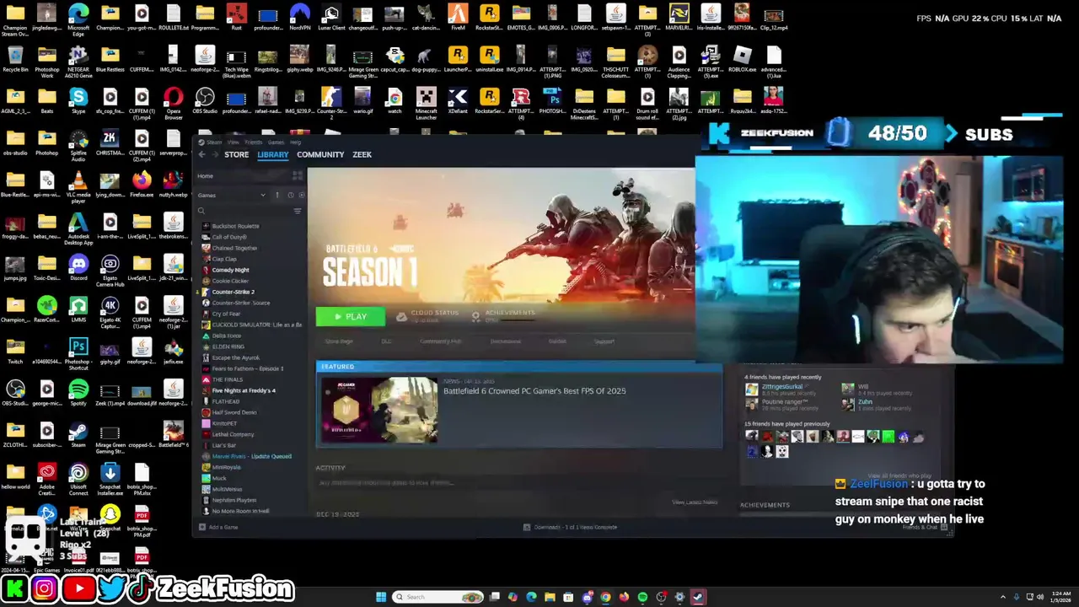Open the ZEEK profile tab in Steam
1079x607 pixels.
[362, 155]
